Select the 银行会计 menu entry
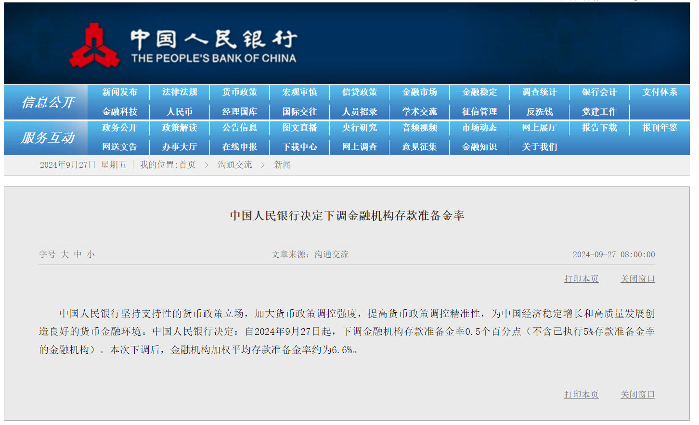The image size is (699, 425). click(599, 92)
